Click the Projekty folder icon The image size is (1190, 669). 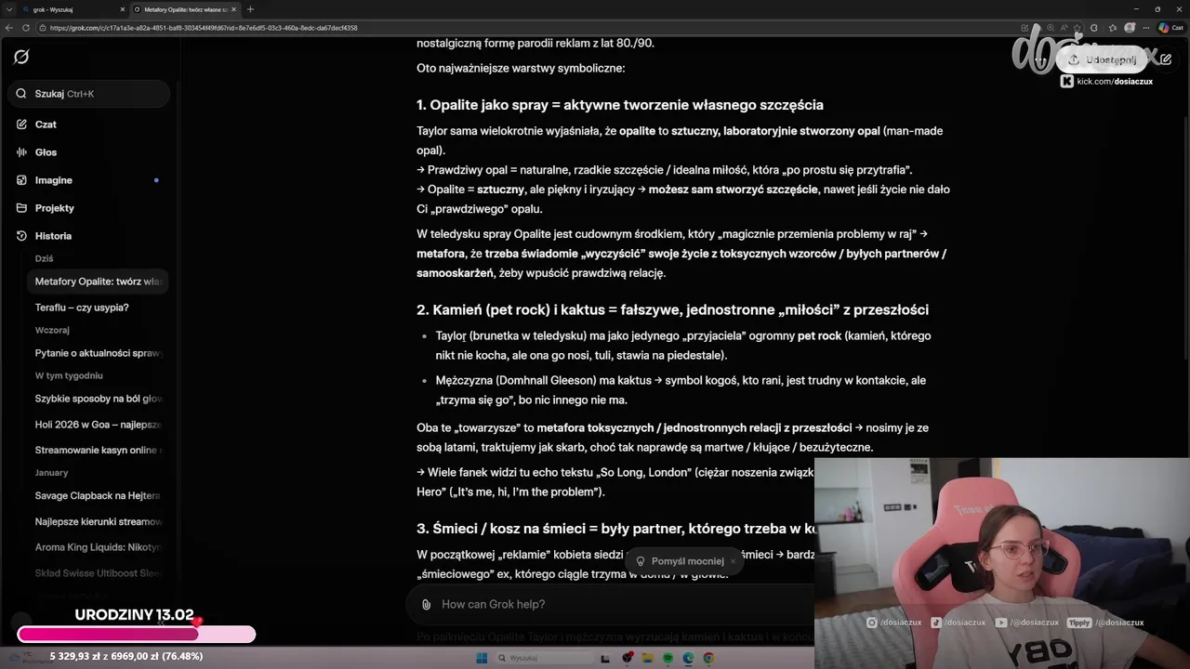tap(21, 208)
